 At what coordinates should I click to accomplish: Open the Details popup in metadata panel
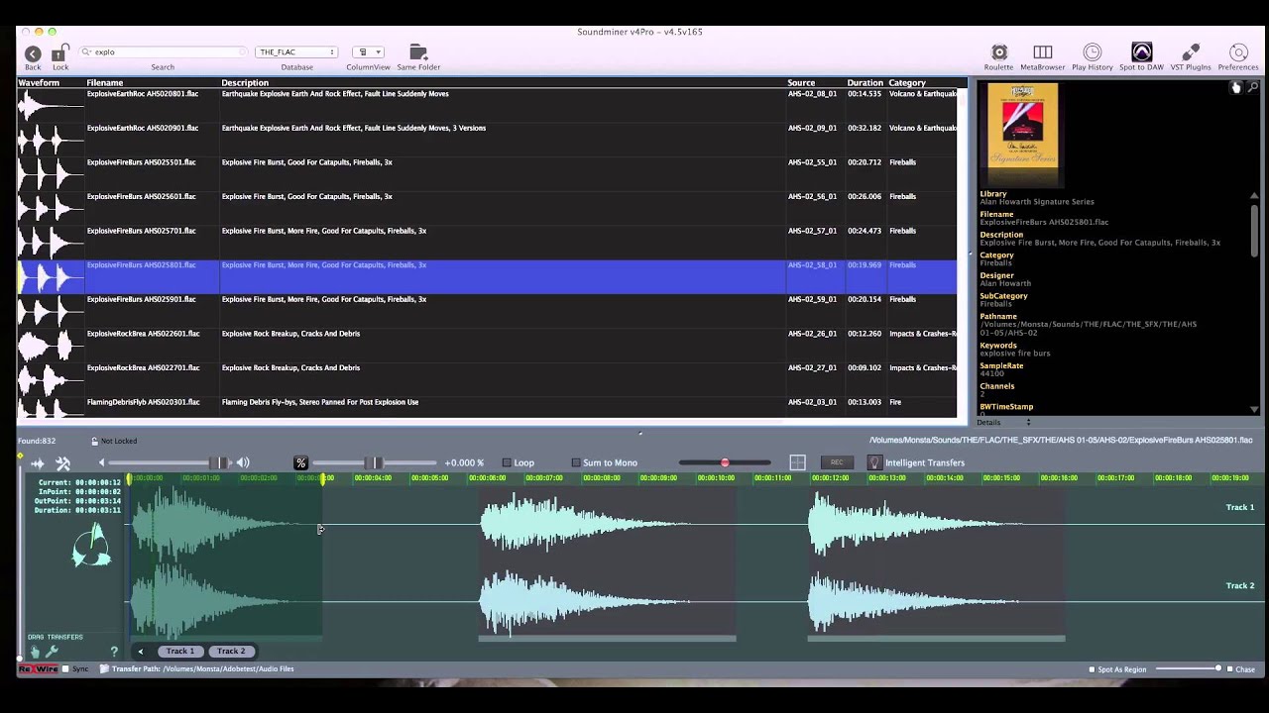pos(1005,423)
